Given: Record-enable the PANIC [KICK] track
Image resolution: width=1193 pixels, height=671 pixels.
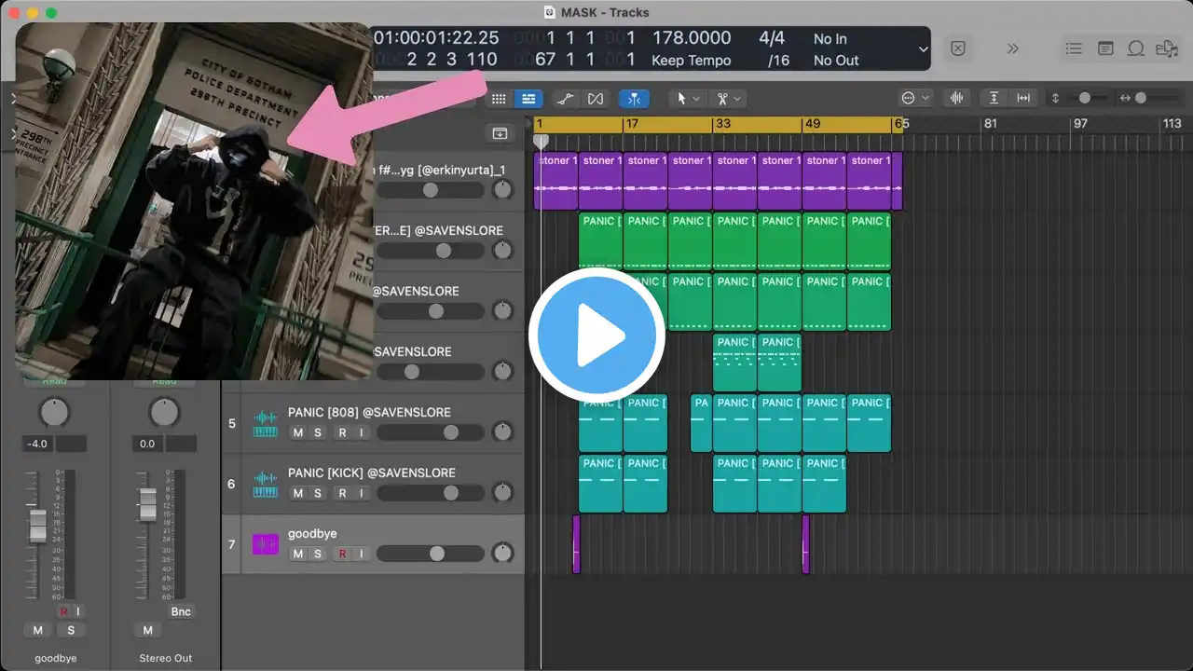Looking at the screenshot, I should (342, 493).
